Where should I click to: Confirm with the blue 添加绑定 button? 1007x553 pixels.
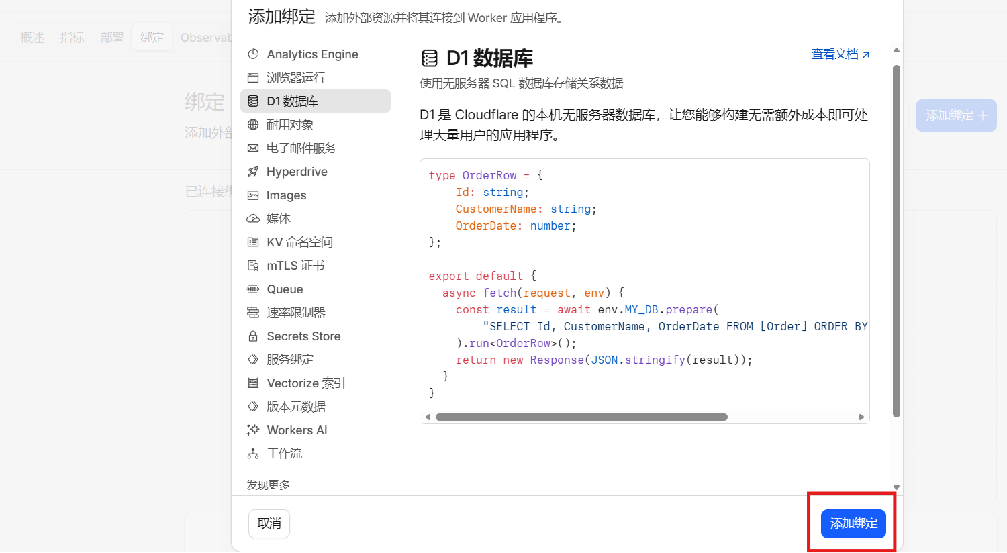pos(853,523)
